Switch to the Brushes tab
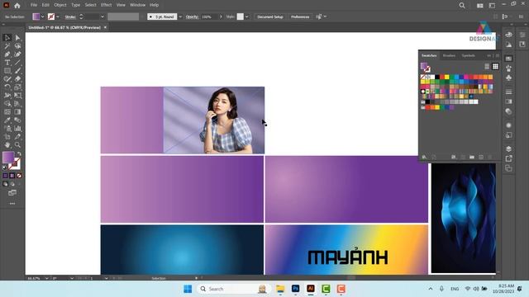 [x=449, y=55]
